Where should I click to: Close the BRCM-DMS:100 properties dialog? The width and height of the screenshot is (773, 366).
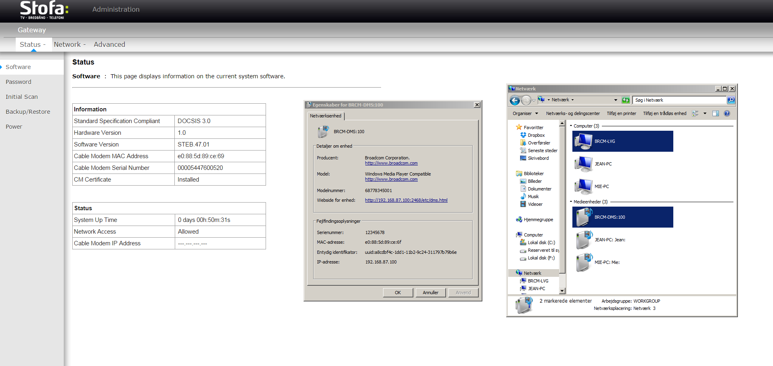(477, 105)
